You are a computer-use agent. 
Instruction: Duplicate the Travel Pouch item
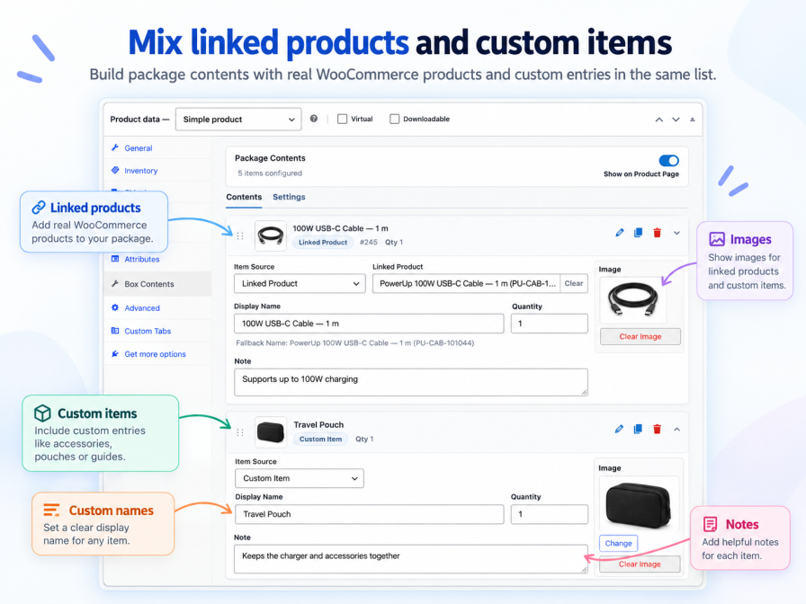638,429
